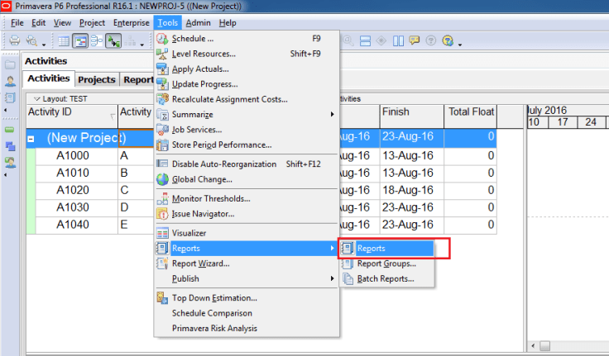Image resolution: width=609 pixels, height=356 pixels.
Task: Click Apply Actuals... in Tools menu
Action: [247, 69]
